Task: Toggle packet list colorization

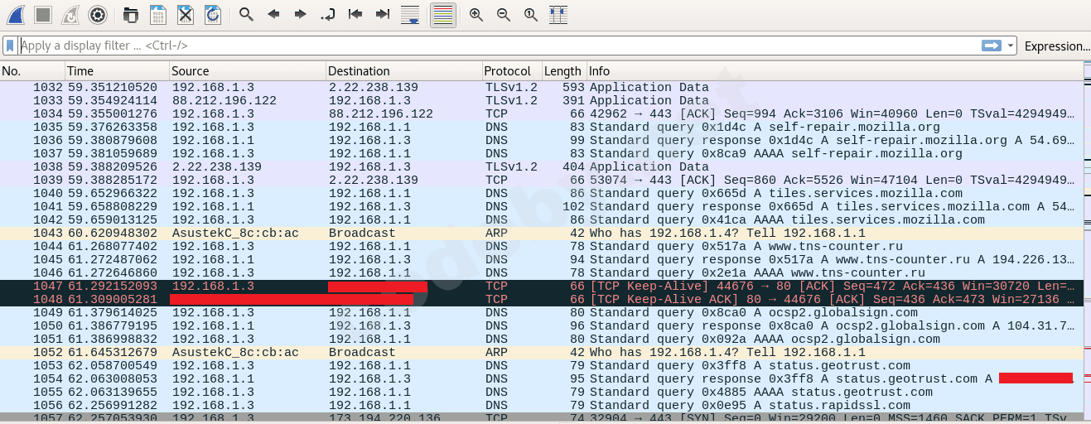Action: (443, 14)
